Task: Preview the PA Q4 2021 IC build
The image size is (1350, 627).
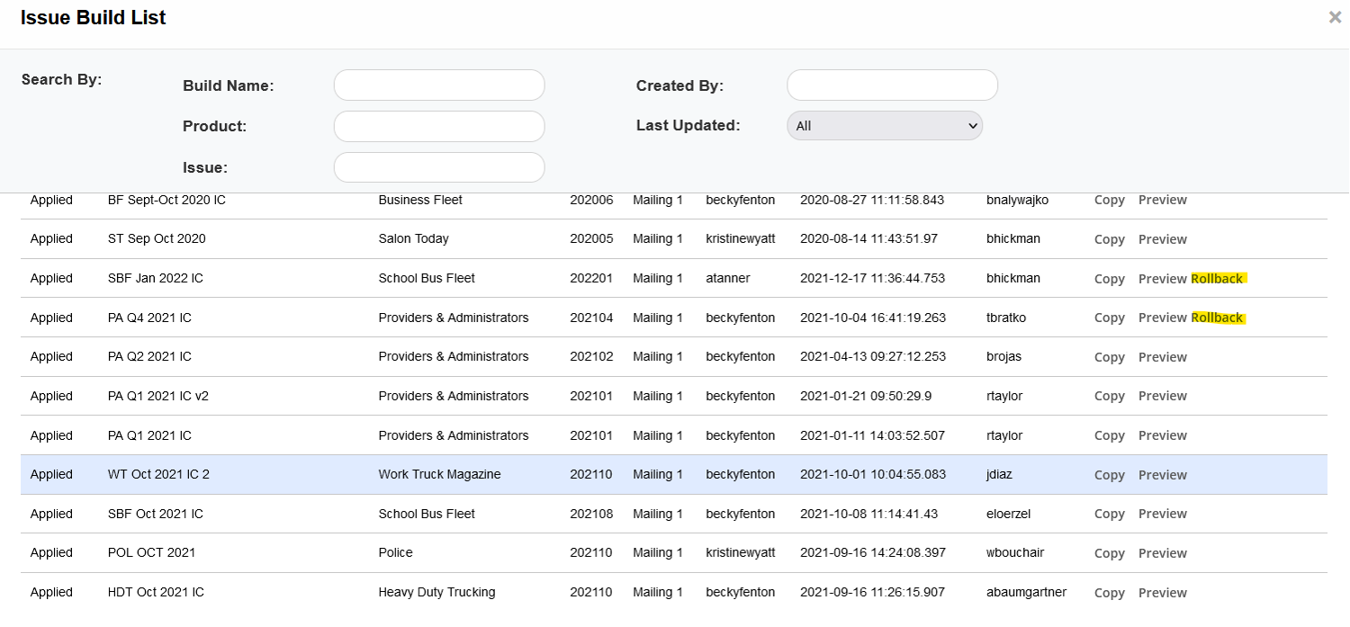Action: tap(1162, 318)
